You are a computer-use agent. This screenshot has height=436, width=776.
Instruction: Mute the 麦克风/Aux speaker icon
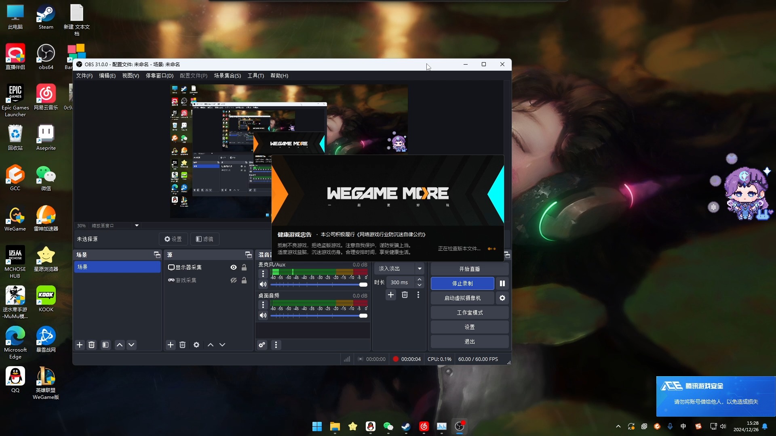pyautogui.click(x=263, y=284)
